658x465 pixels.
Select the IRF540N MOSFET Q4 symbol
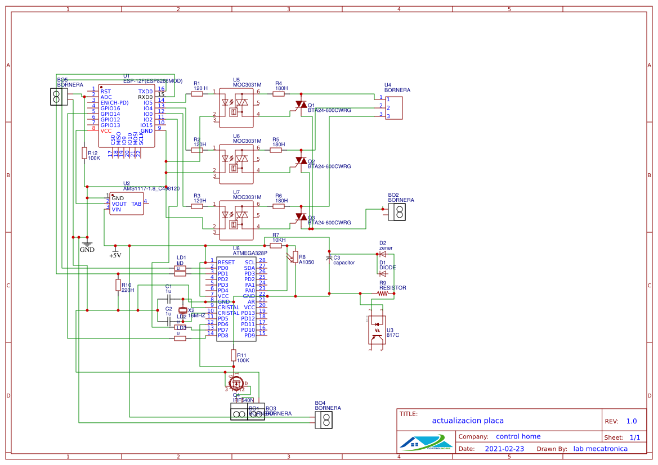coord(235,383)
